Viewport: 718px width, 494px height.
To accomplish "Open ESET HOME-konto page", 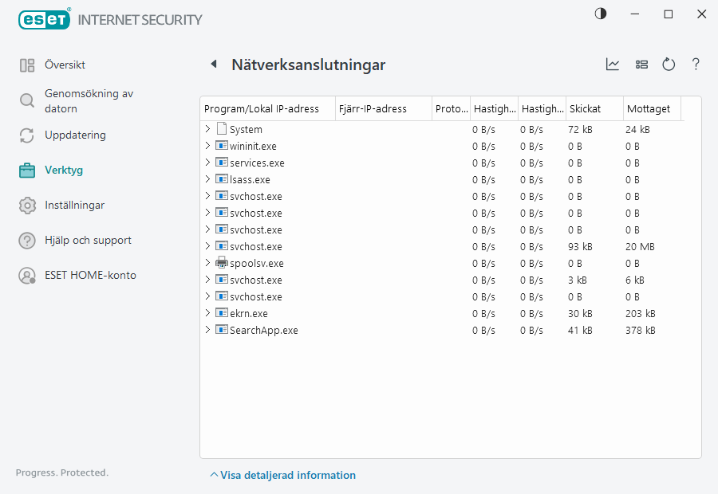I will [90, 275].
